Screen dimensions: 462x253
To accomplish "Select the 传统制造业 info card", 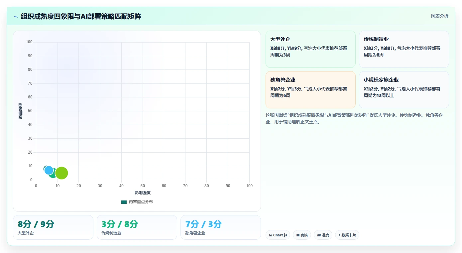I will [404, 49].
